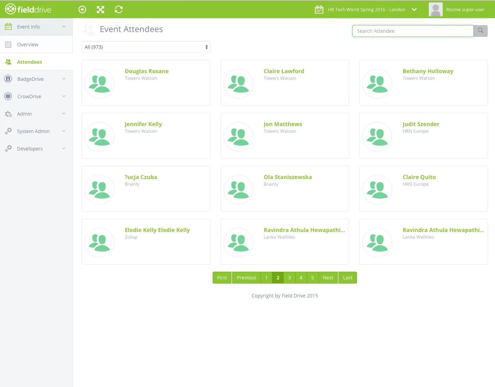Open Bethany Holloway's attendee name link
Screen dimensions: 495x387
(428, 71)
